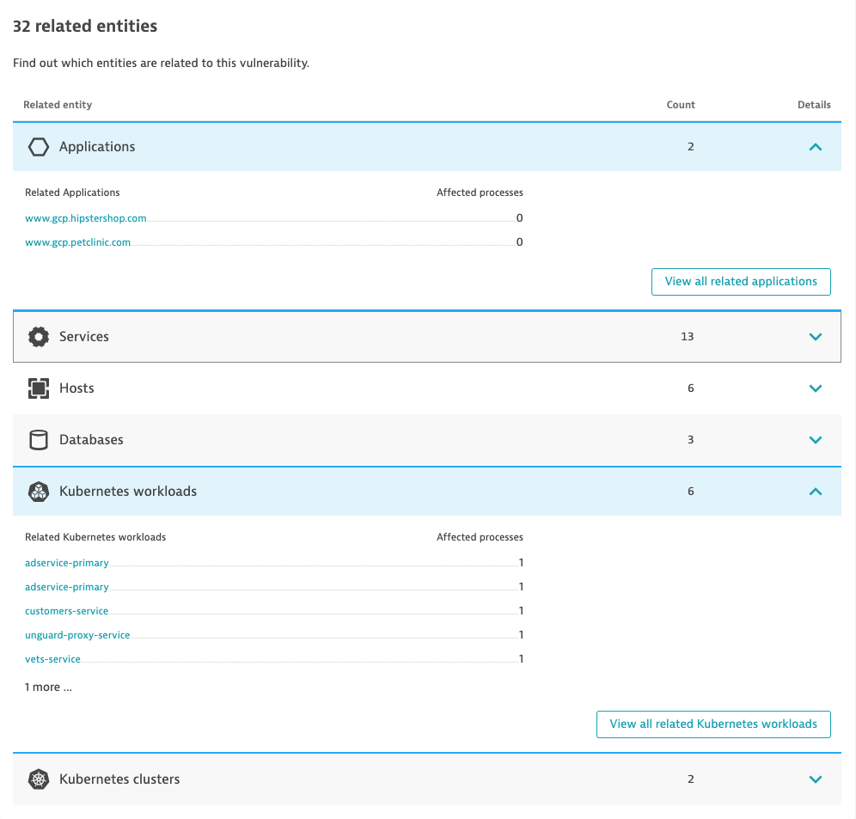This screenshot has width=856, height=819.
Task: Click View all related Kubernetes workloads
Action: [x=713, y=724]
